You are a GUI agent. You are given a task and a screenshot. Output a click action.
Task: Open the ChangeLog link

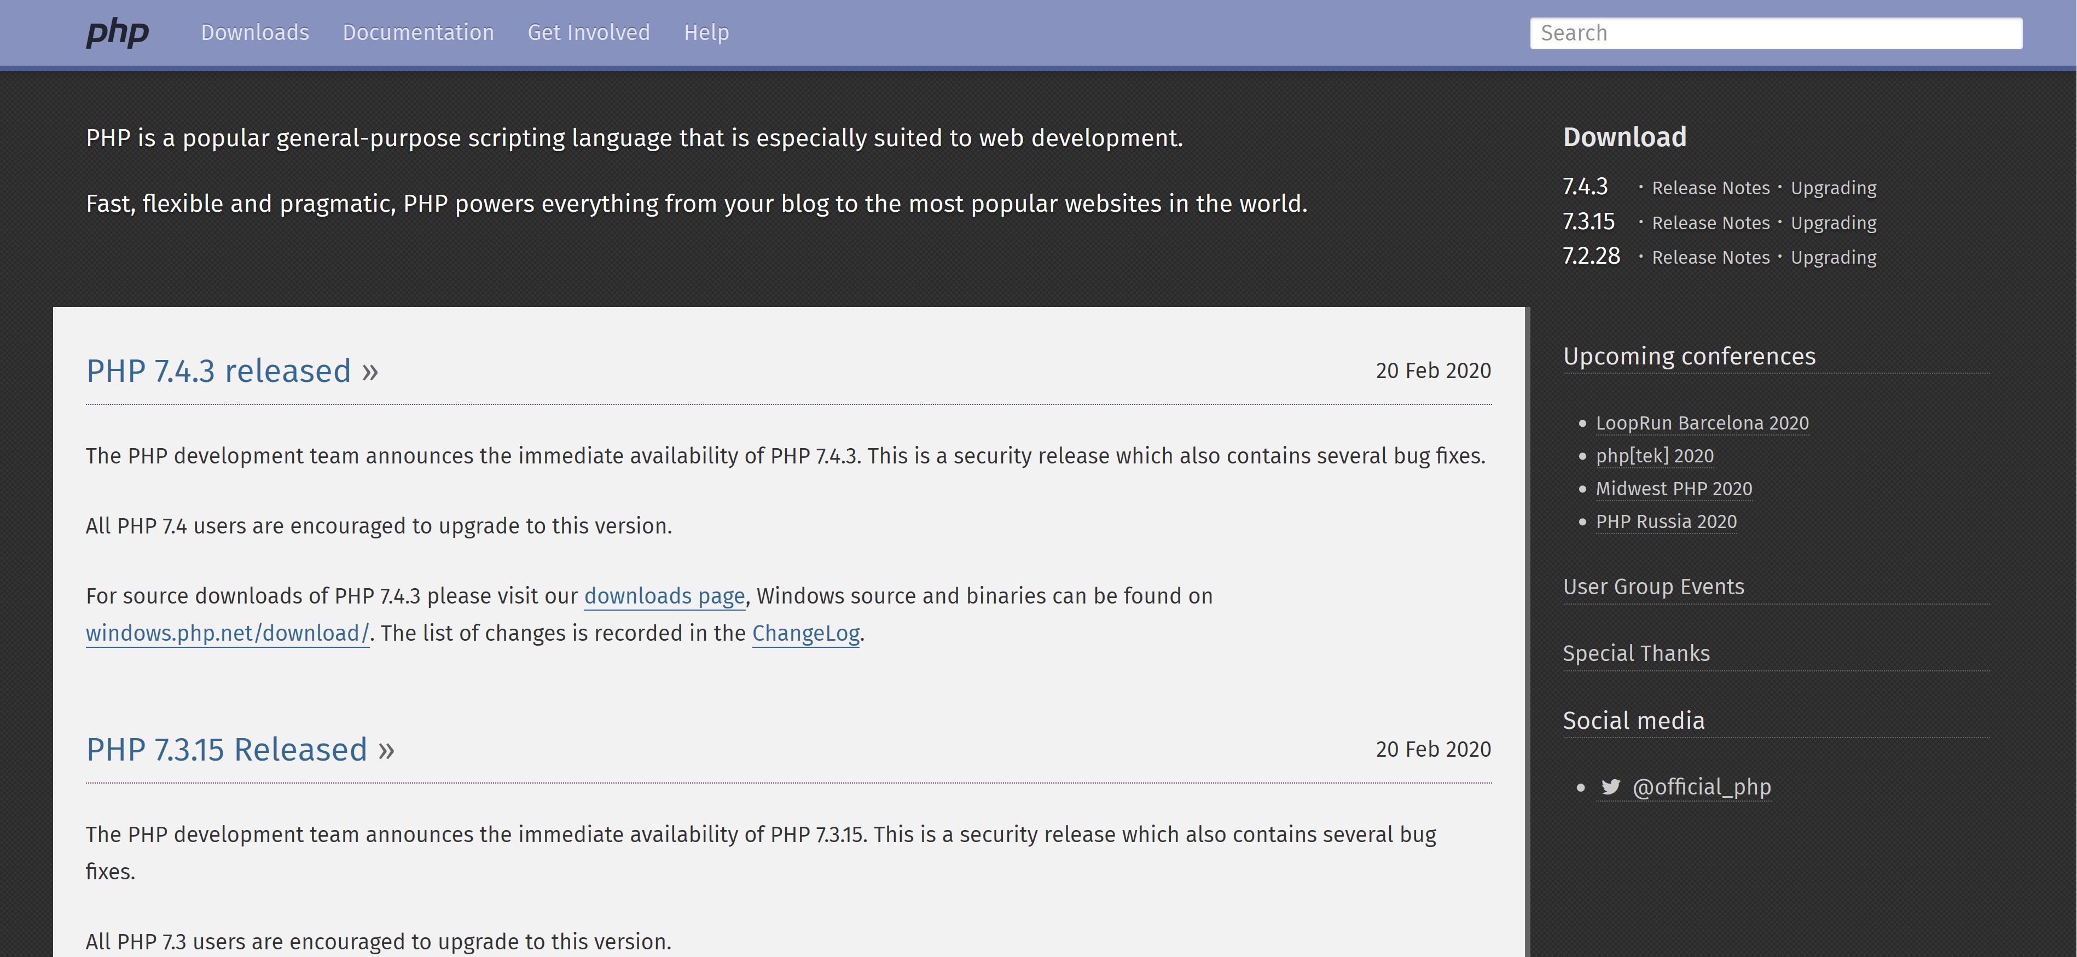(x=805, y=634)
